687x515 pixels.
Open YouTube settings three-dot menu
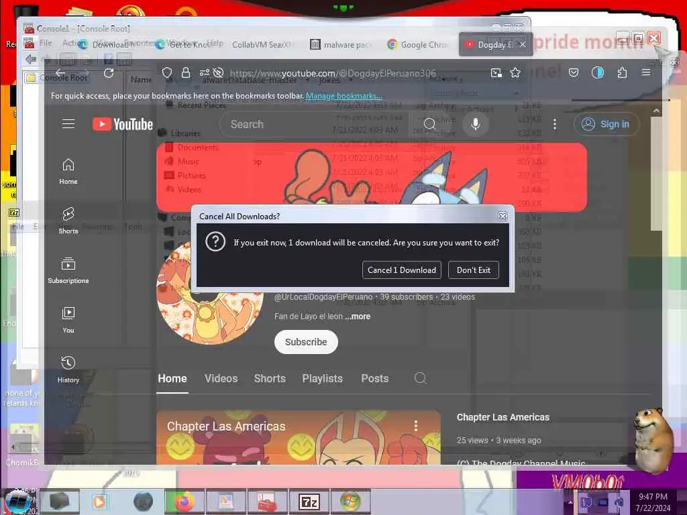[555, 124]
